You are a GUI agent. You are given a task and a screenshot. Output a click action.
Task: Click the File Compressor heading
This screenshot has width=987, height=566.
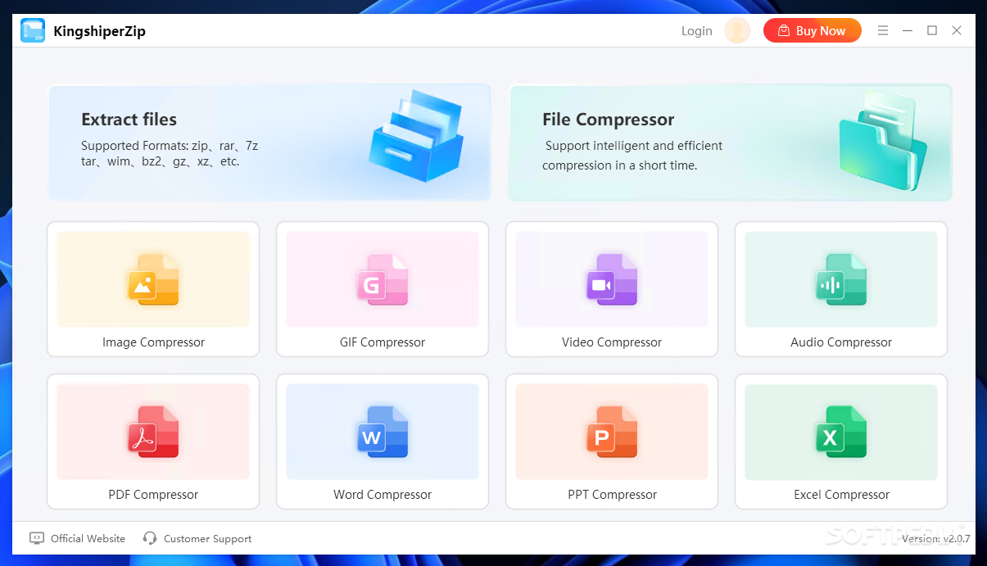pos(609,120)
